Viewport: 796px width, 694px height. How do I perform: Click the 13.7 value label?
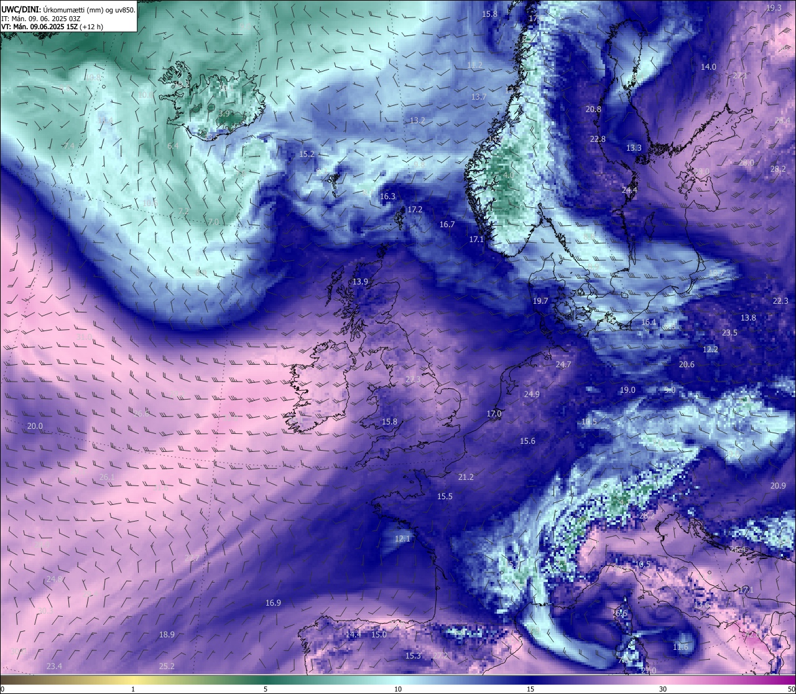(478, 97)
